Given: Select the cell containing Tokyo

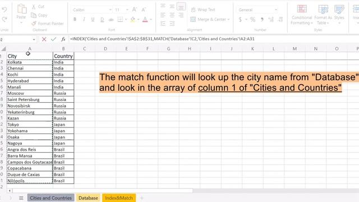Looking at the screenshot, I should (30, 125).
